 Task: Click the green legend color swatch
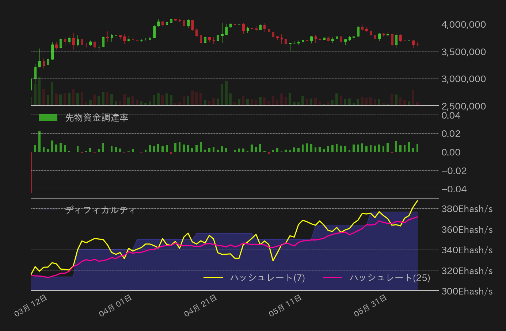[x=47, y=118]
